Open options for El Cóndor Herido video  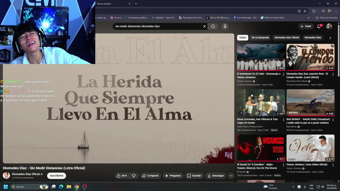pos(333,74)
